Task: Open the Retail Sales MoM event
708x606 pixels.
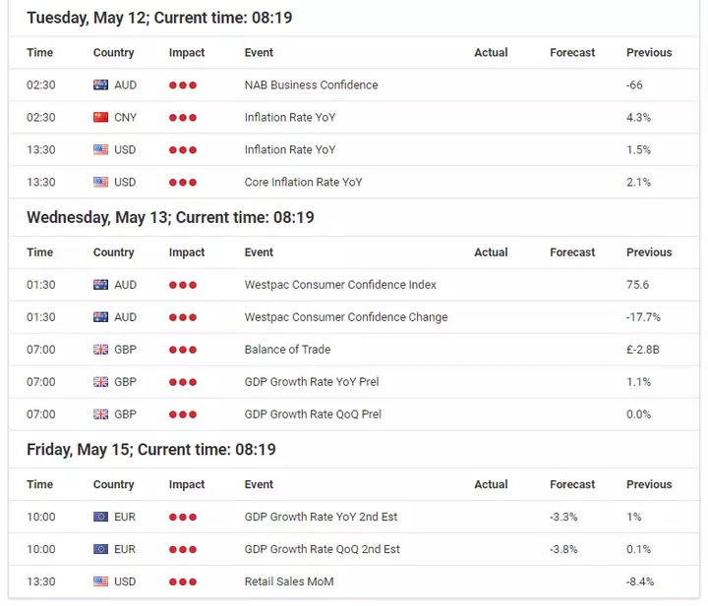Action: [x=289, y=581]
